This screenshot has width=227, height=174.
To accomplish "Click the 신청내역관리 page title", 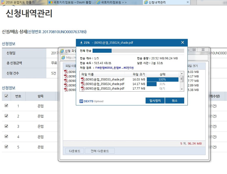I will 29,13.
